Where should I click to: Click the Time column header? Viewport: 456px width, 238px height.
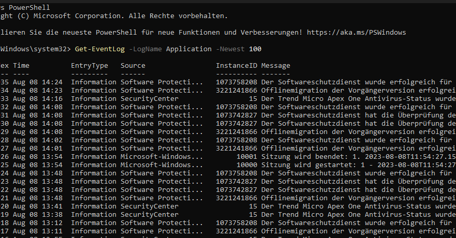coord(21,66)
